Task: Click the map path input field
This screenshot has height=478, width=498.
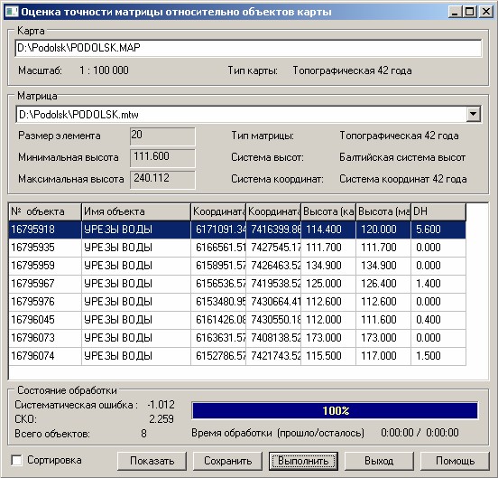Action: pyautogui.click(x=248, y=48)
